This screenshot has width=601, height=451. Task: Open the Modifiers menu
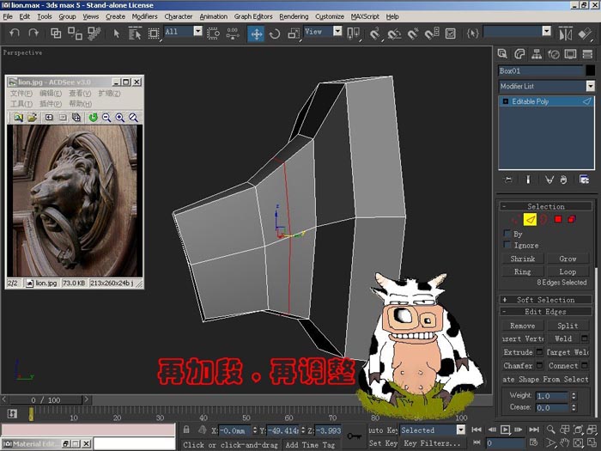(x=144, y=16)
